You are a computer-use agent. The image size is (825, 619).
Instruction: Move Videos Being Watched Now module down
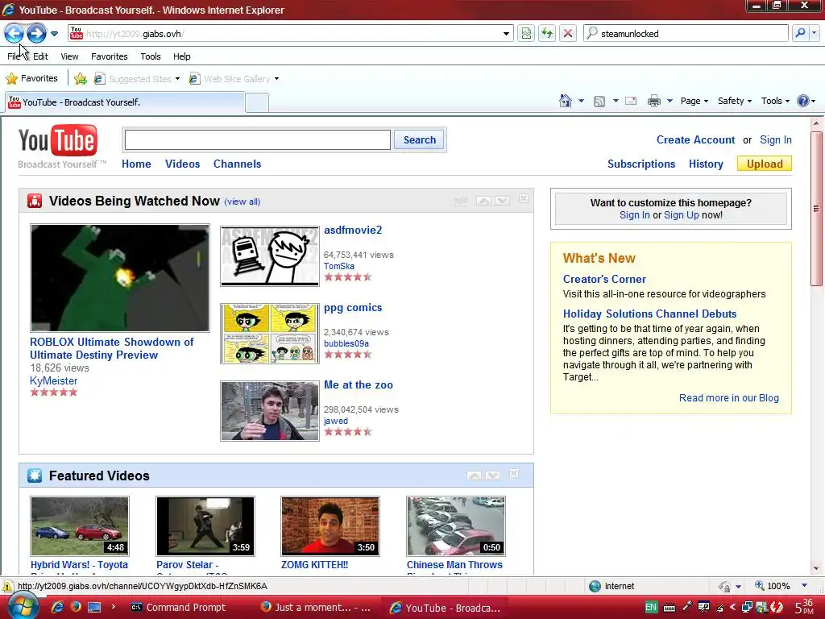point(502,201)
